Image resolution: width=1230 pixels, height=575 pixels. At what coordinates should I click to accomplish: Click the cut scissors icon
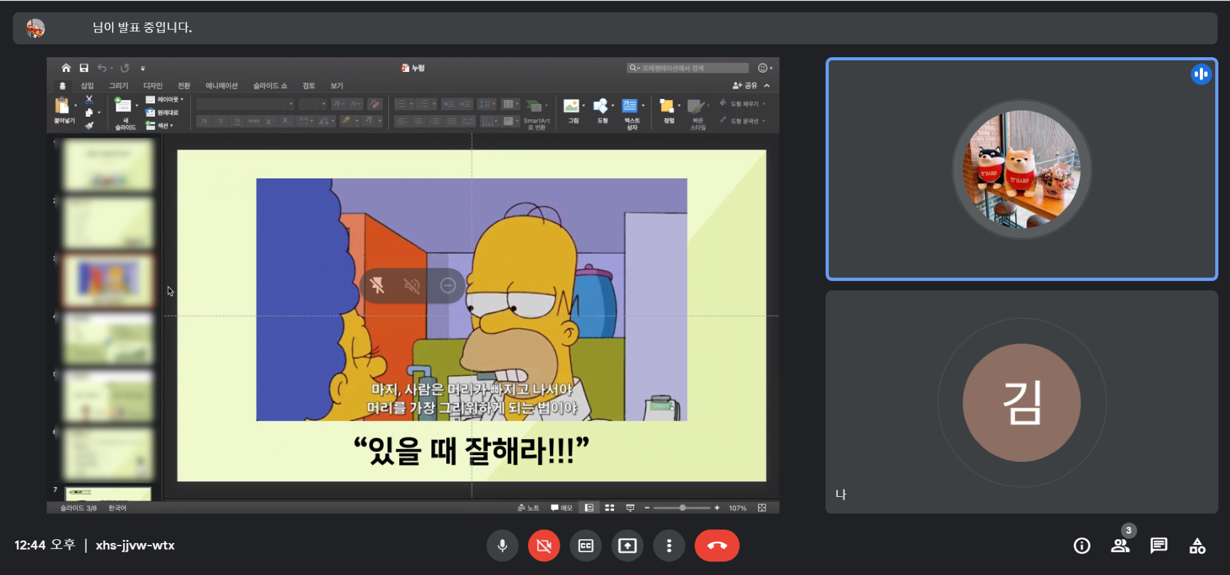click(89, 100)
